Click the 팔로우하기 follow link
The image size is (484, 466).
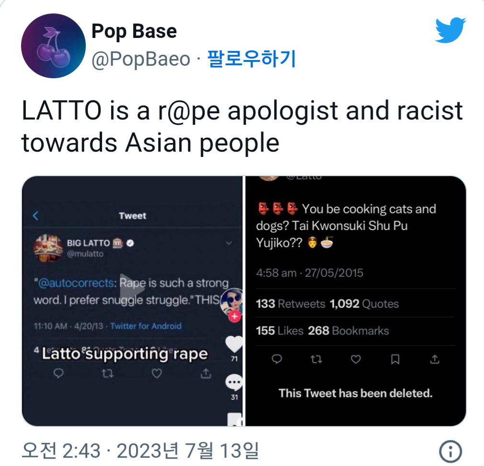(251, 59)
